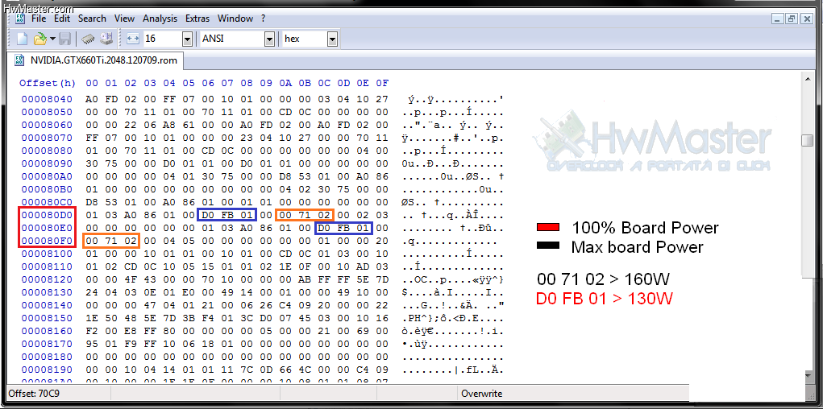Open the File menu

tap(39, 19)
